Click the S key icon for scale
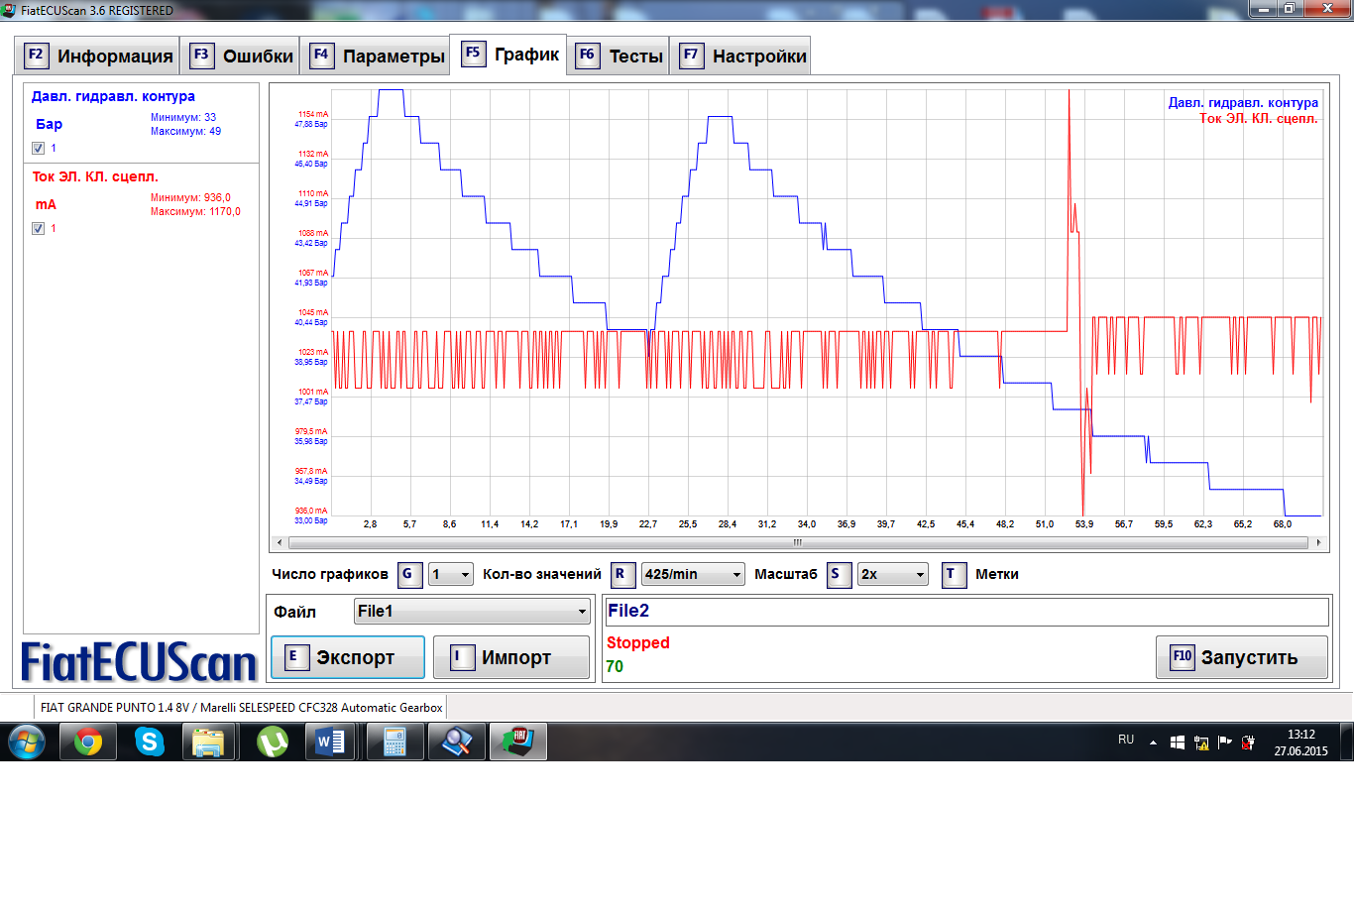 pyautogui.click(x=839, y=574)
